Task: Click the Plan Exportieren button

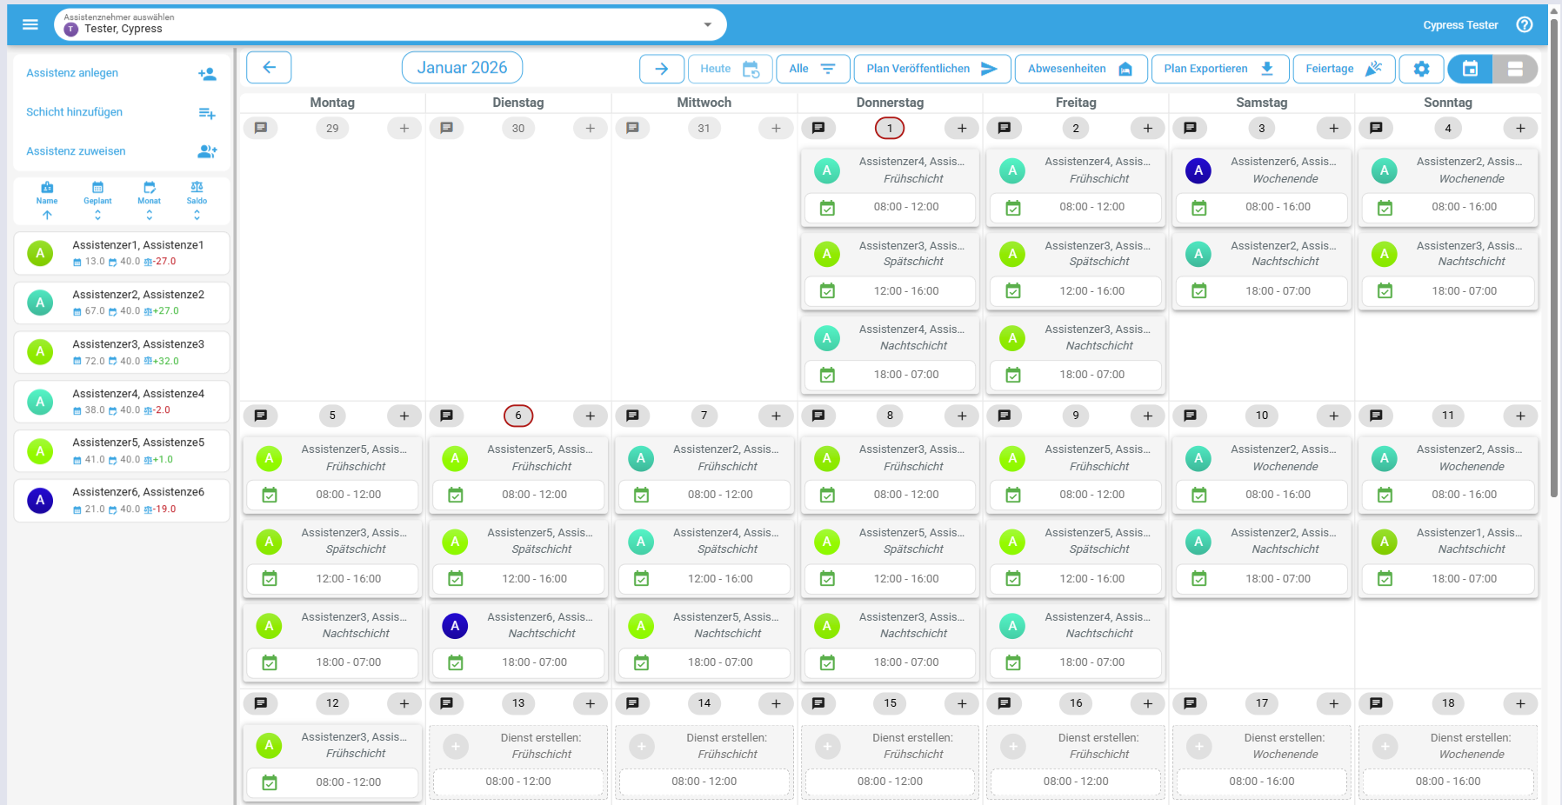Action: pyautogui.click(x=1218, y=69)
